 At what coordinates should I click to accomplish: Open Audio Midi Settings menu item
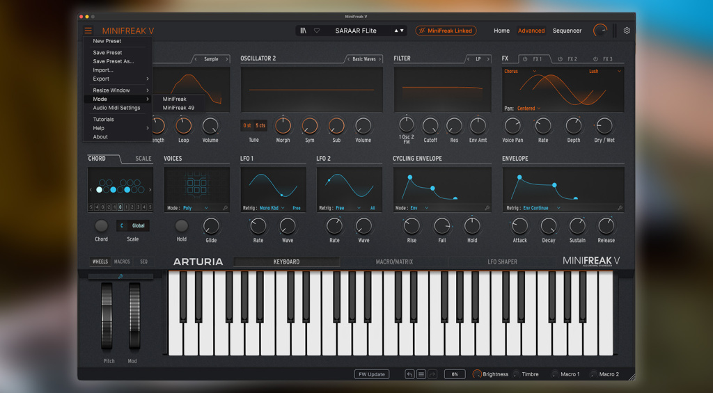coord(118,108)
